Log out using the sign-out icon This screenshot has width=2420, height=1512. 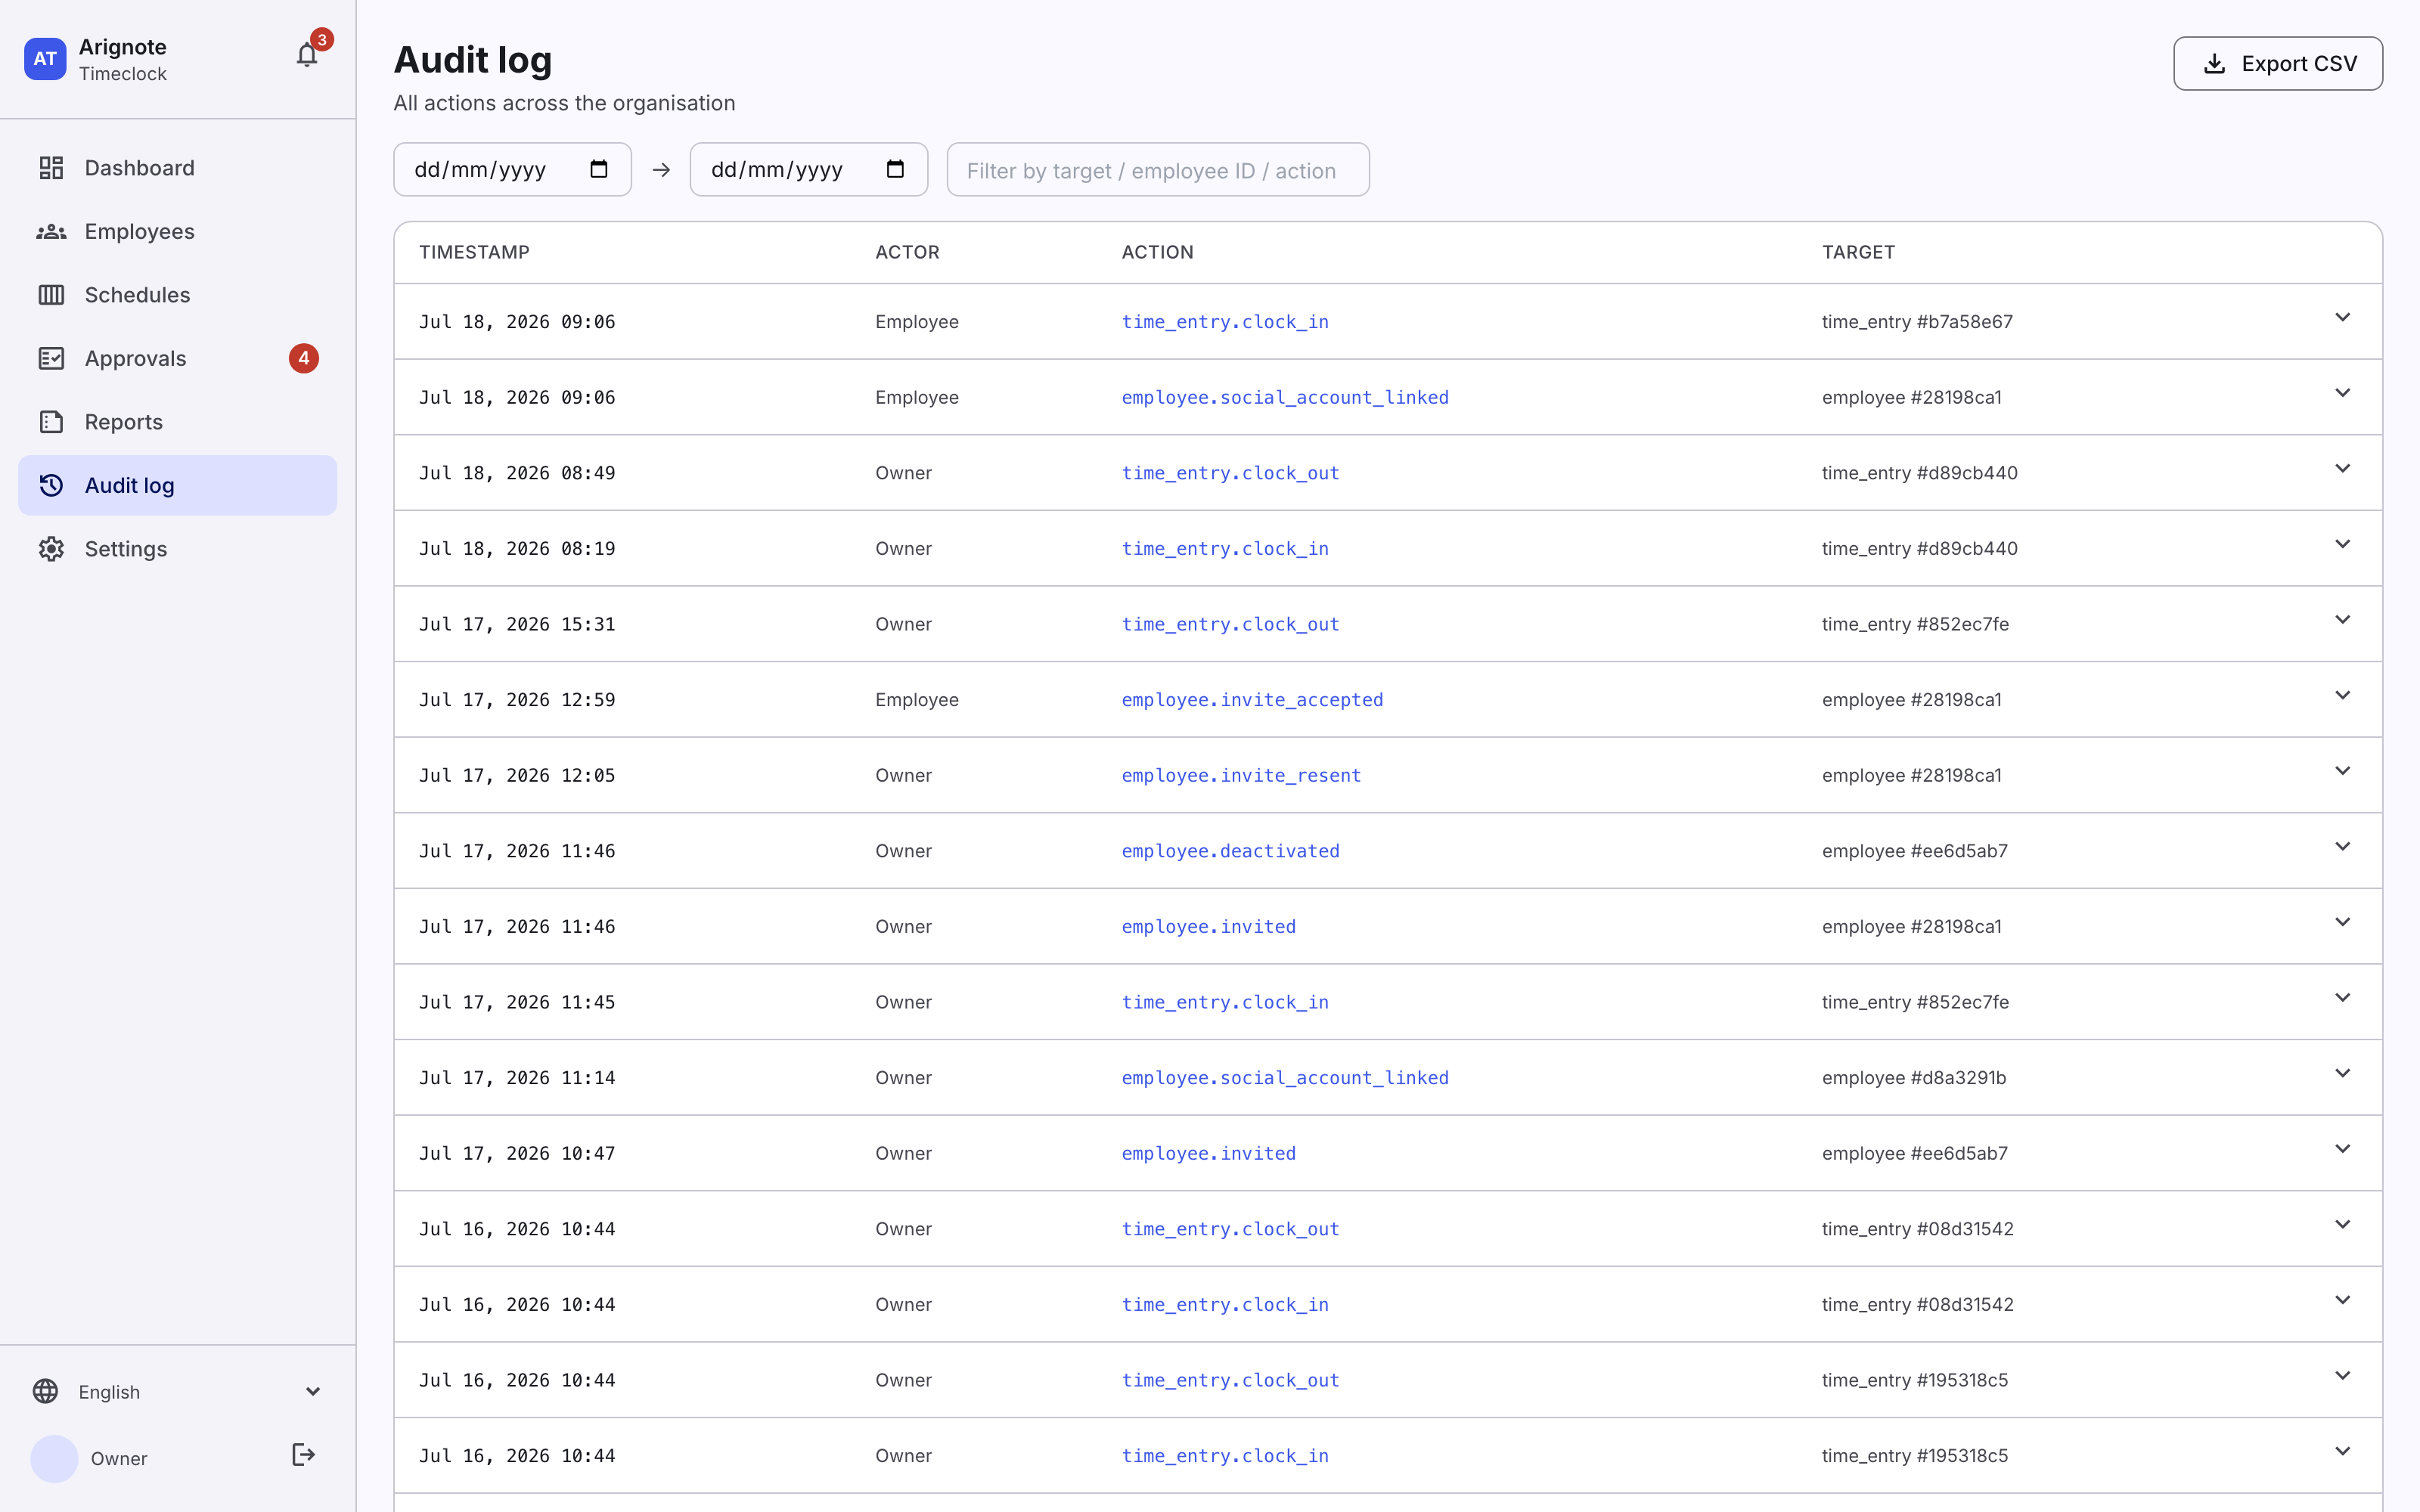point(304,1455)
